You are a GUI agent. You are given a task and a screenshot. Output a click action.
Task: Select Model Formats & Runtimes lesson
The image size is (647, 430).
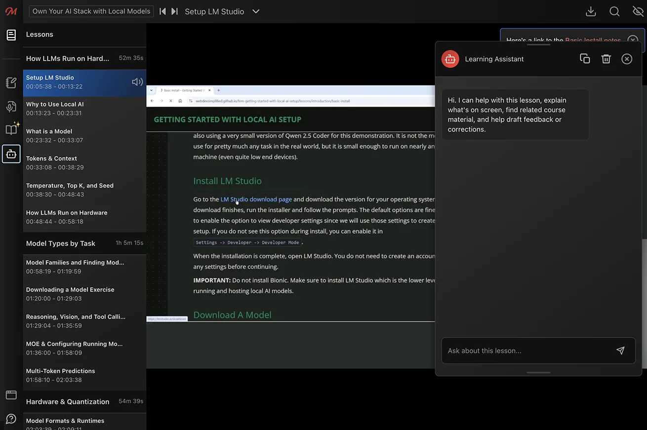coord(84,422)
